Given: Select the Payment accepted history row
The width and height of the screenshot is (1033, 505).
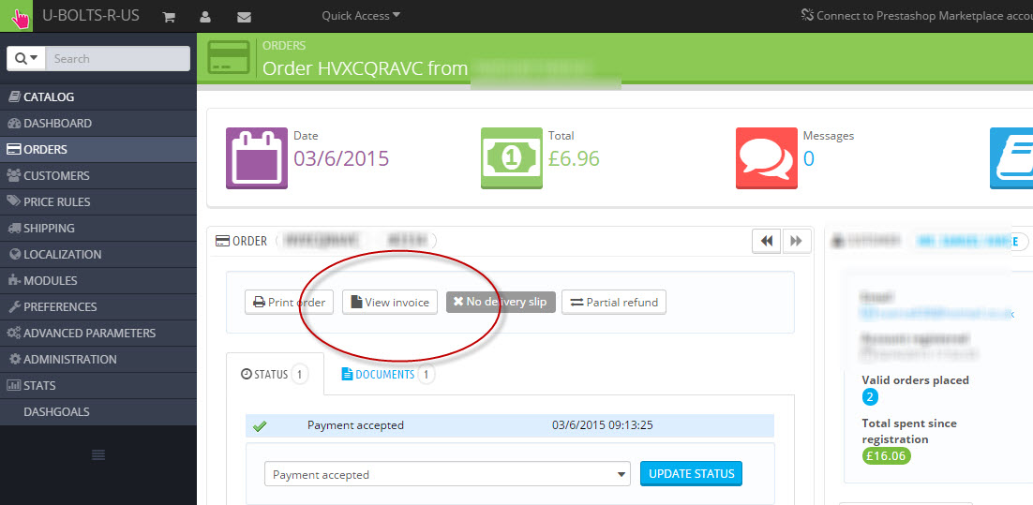Looking at the screenshot, I should pos(510,425).
